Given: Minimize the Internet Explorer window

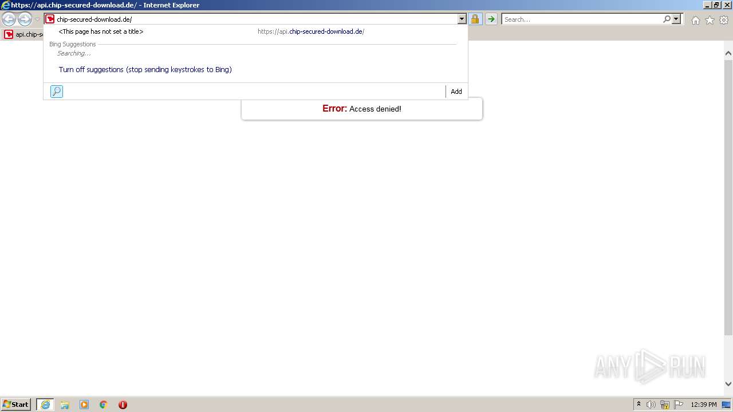Looking at the screenshot, I should coord(707,5).
